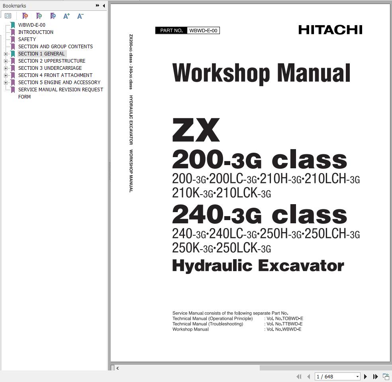Open bookmark options menu icon

[8, 16]
